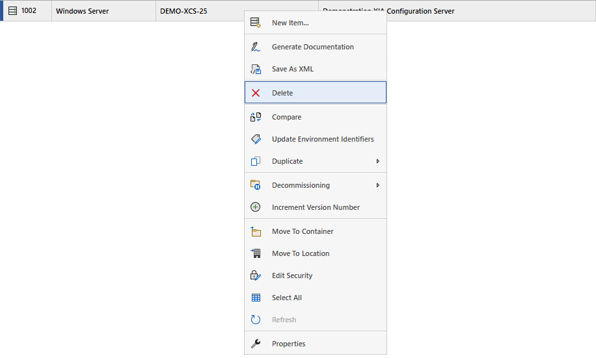Click the Edit Security padlock icon
596x358 pixels.
click(256, 275)
